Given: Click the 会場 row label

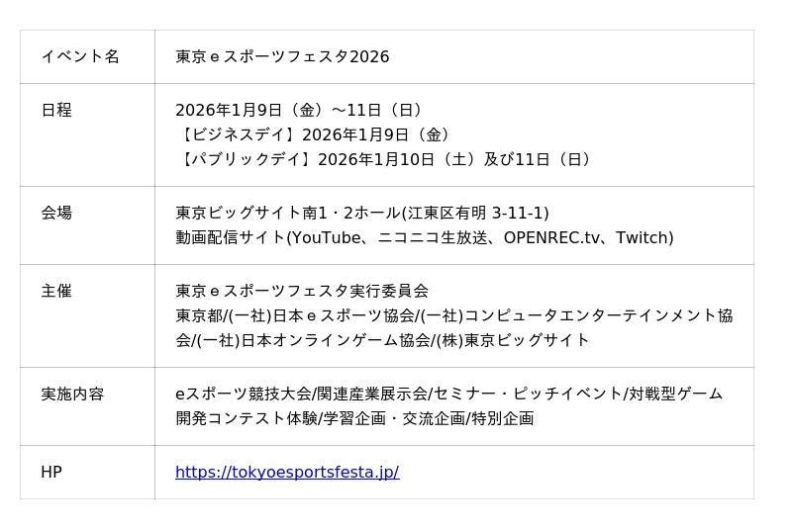Looking at the screenshot, I should (x=56, y=213).
